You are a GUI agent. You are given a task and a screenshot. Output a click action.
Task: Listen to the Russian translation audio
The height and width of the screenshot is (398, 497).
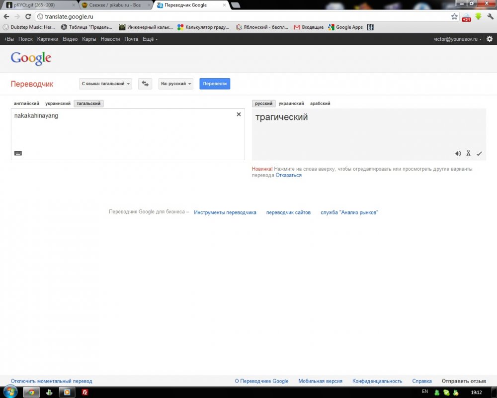click(458, 154)
